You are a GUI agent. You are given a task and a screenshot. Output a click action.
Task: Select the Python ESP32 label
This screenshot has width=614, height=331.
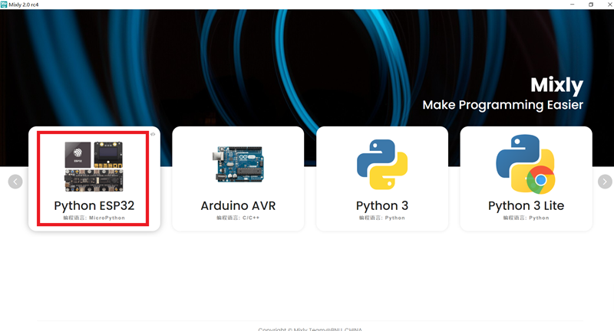pos(94,206)
